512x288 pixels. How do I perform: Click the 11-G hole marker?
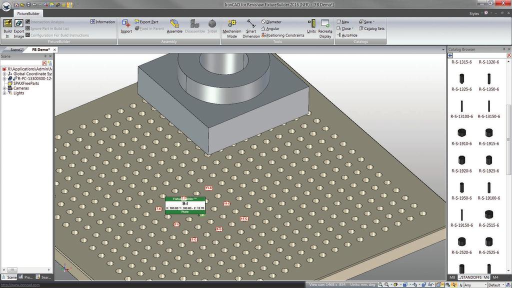click(244, 219)
